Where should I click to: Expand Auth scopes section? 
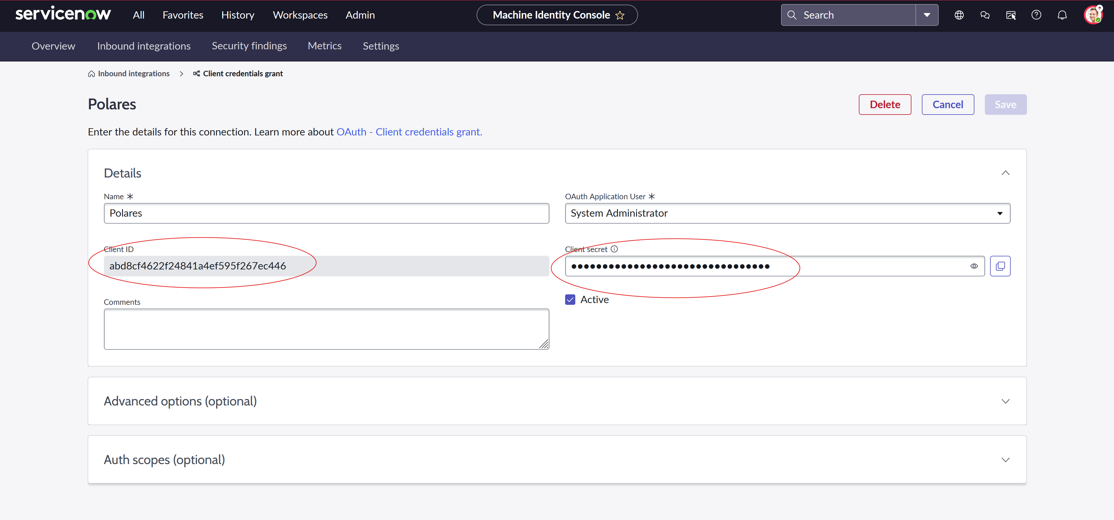pyautogui.click(x=1005, y=460)
